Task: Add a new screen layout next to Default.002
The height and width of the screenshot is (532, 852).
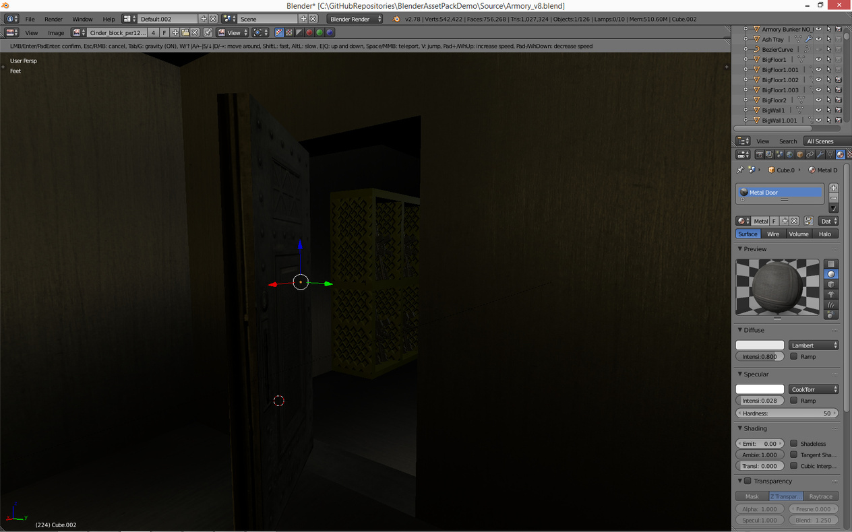Action: (x=204, y=19)
